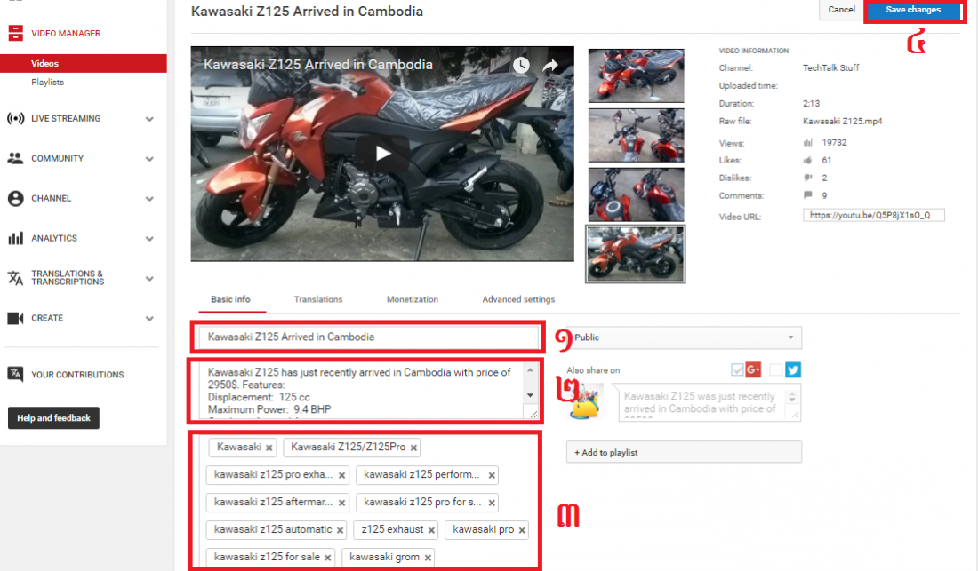
Task: Switch to the Advanced settings tab
Action: click(518, 299)
